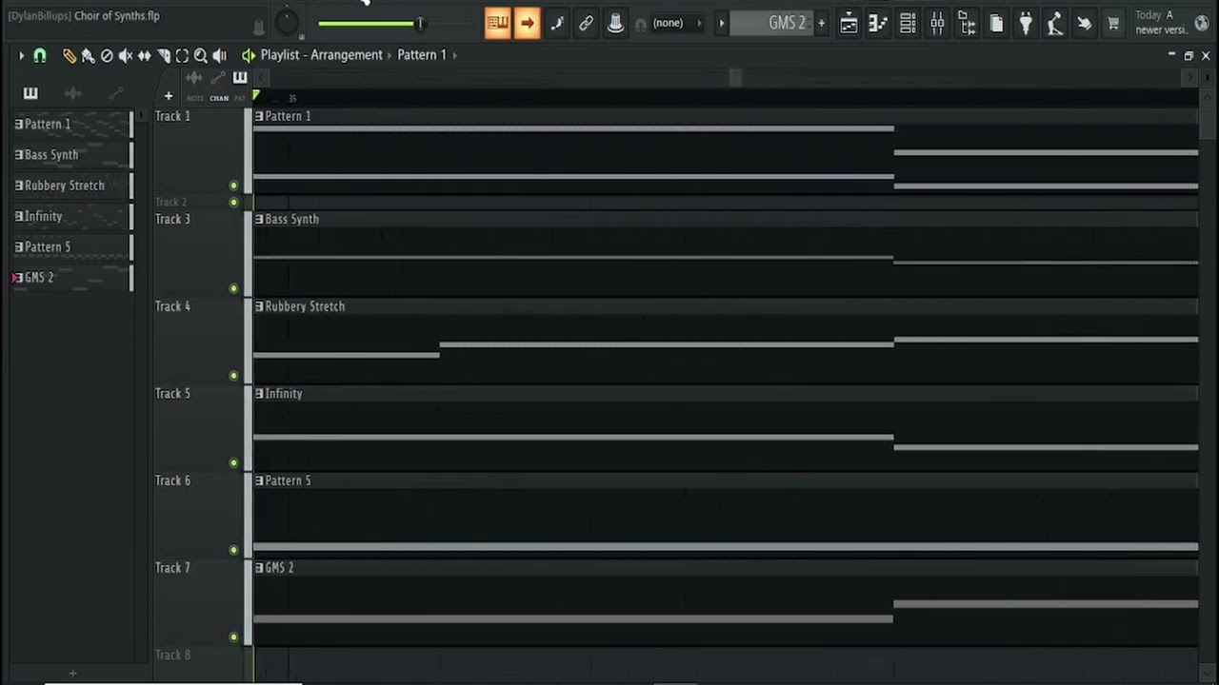Open the playlist menu arrow
This screenshot has height=685, width=1219.
(21, 56)
